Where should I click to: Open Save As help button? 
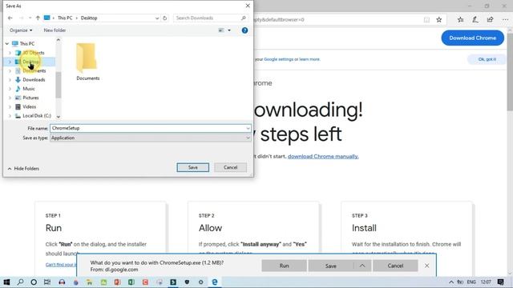(244, 30)
